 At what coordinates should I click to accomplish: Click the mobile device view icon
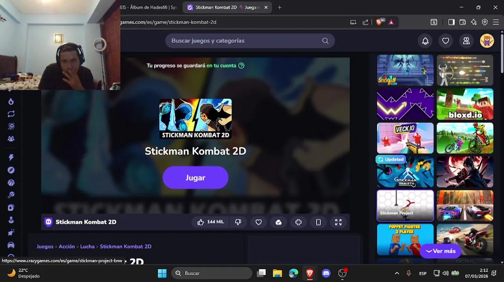[x=318, y=222]
